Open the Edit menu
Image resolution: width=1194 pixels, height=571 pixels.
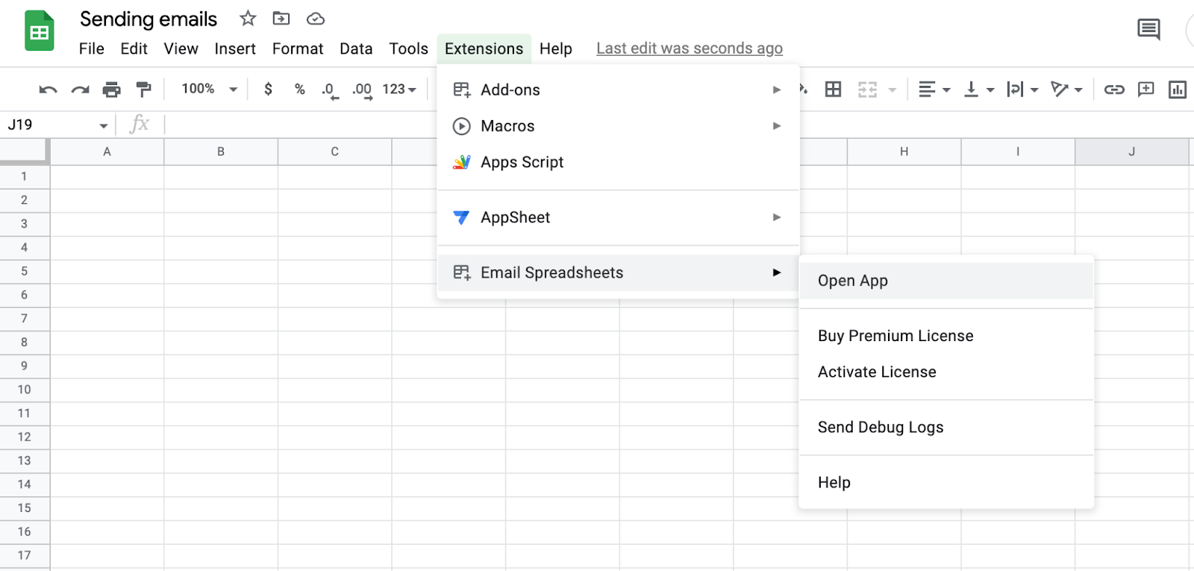pos(134,49)
